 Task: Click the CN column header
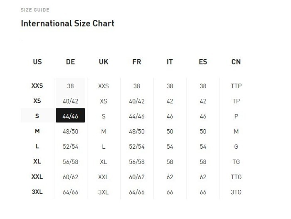point(236,62)
